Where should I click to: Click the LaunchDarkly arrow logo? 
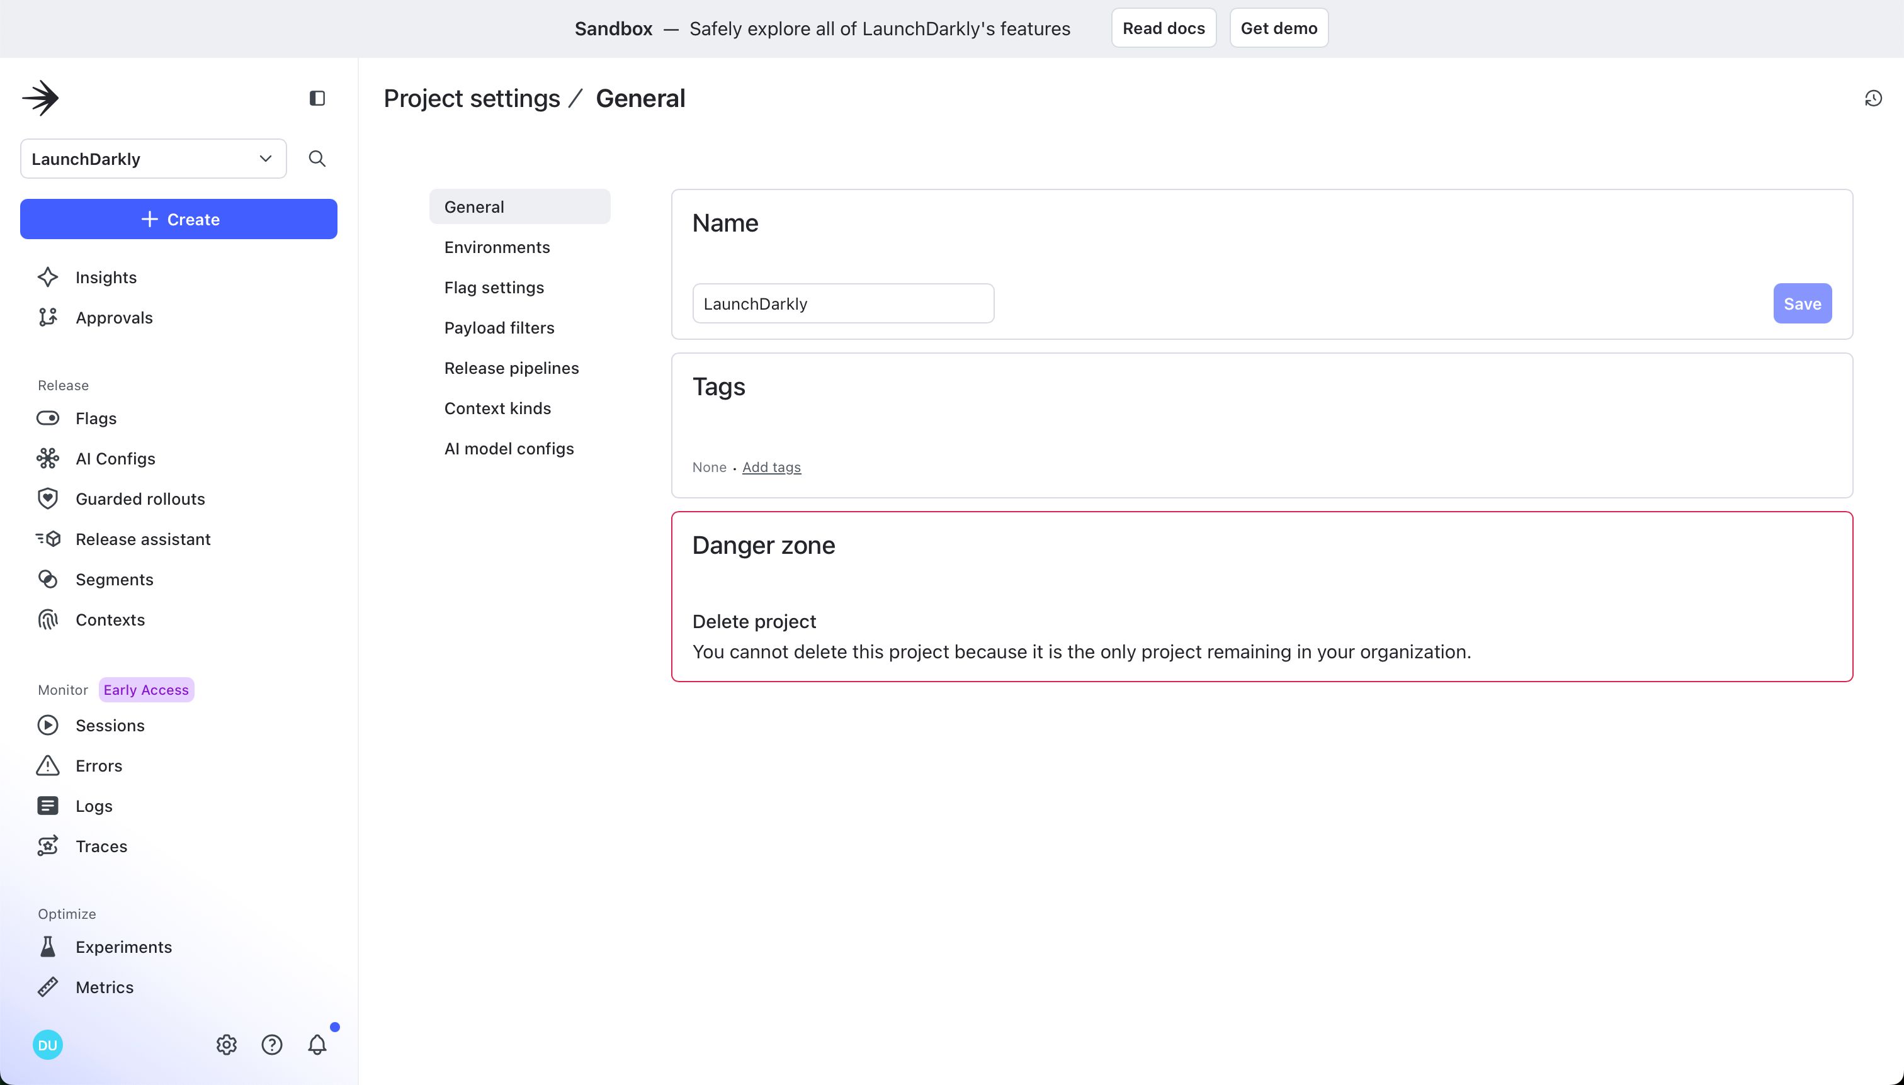40,98
